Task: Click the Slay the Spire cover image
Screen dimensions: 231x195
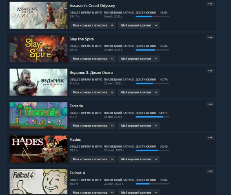Action: tap(38, 49)
